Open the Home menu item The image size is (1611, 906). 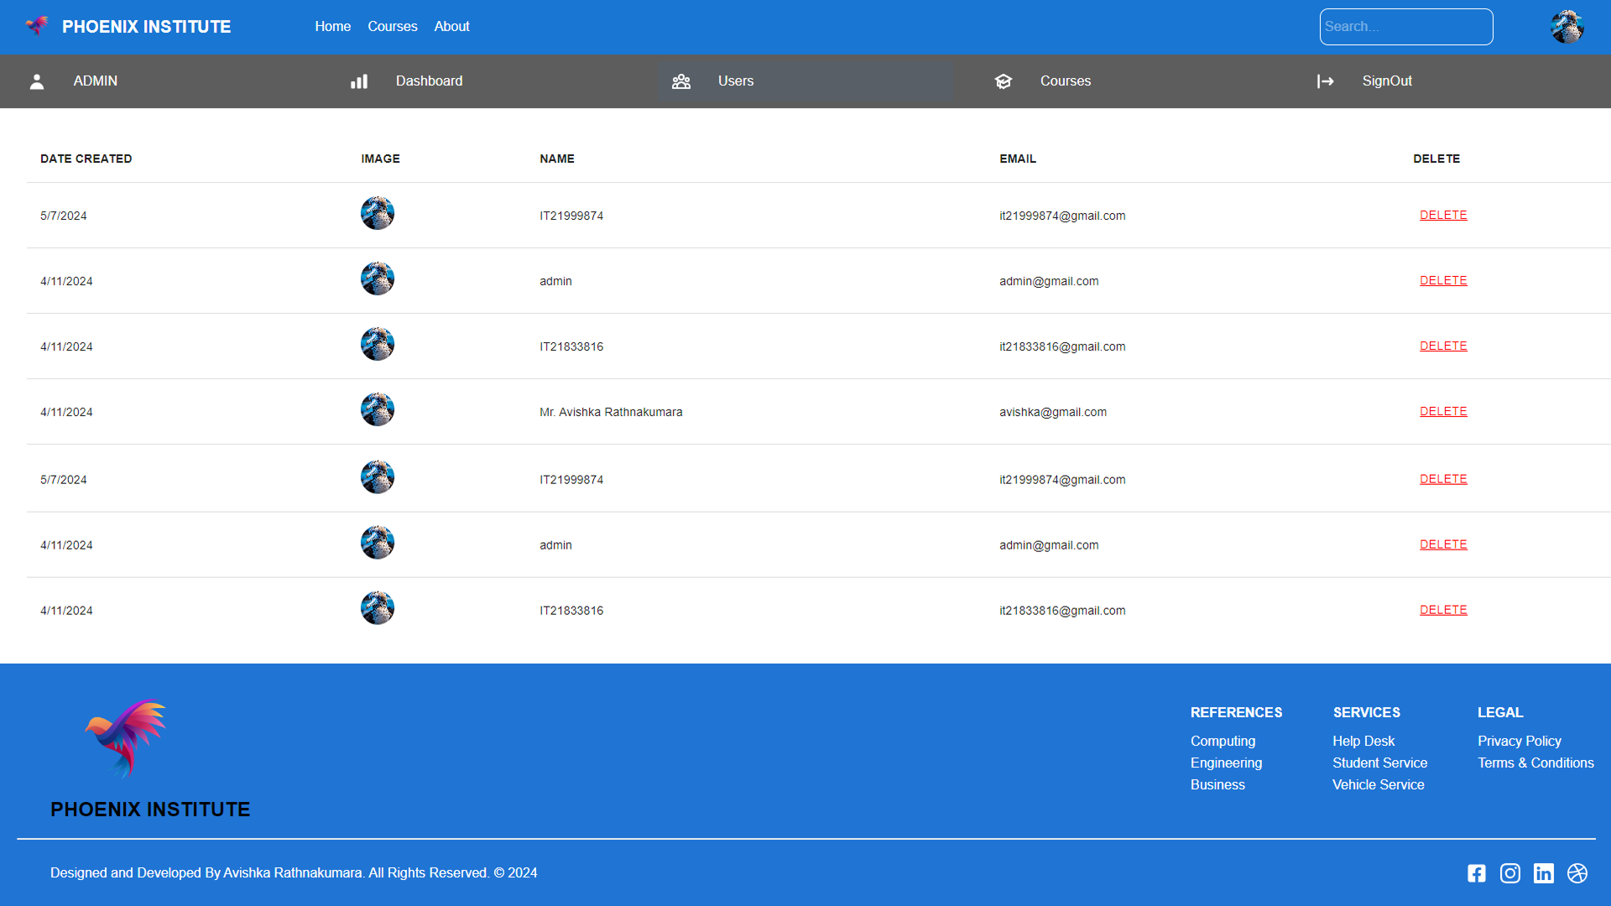pos(332,26)
